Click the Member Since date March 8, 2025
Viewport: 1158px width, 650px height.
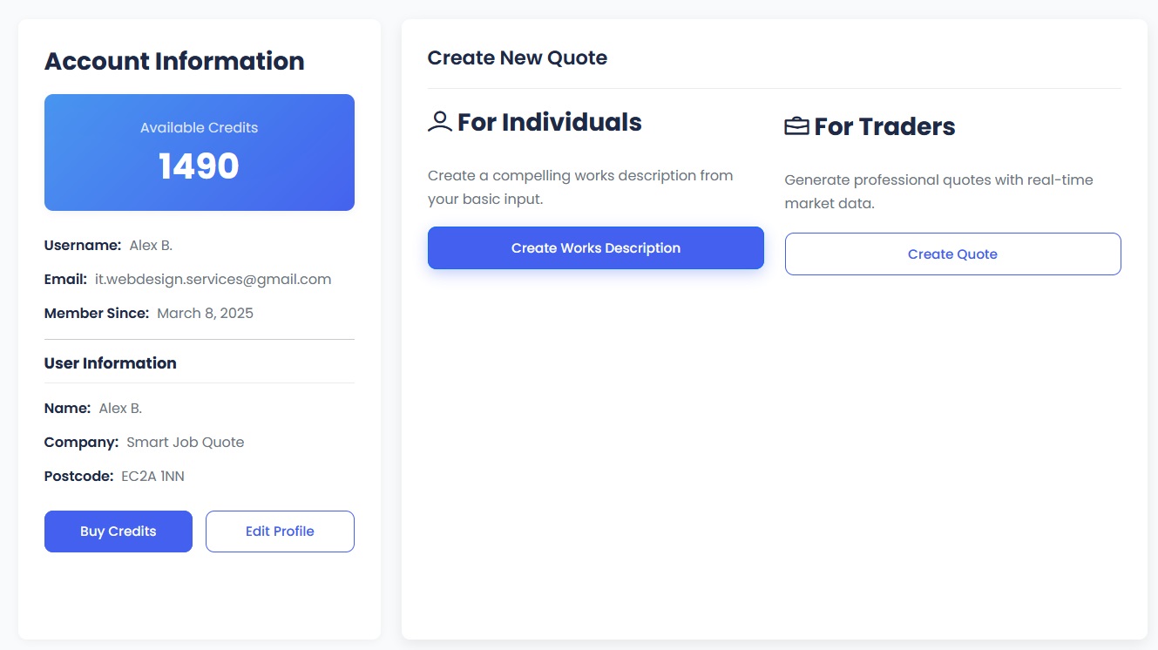click(x=206, y=314)
